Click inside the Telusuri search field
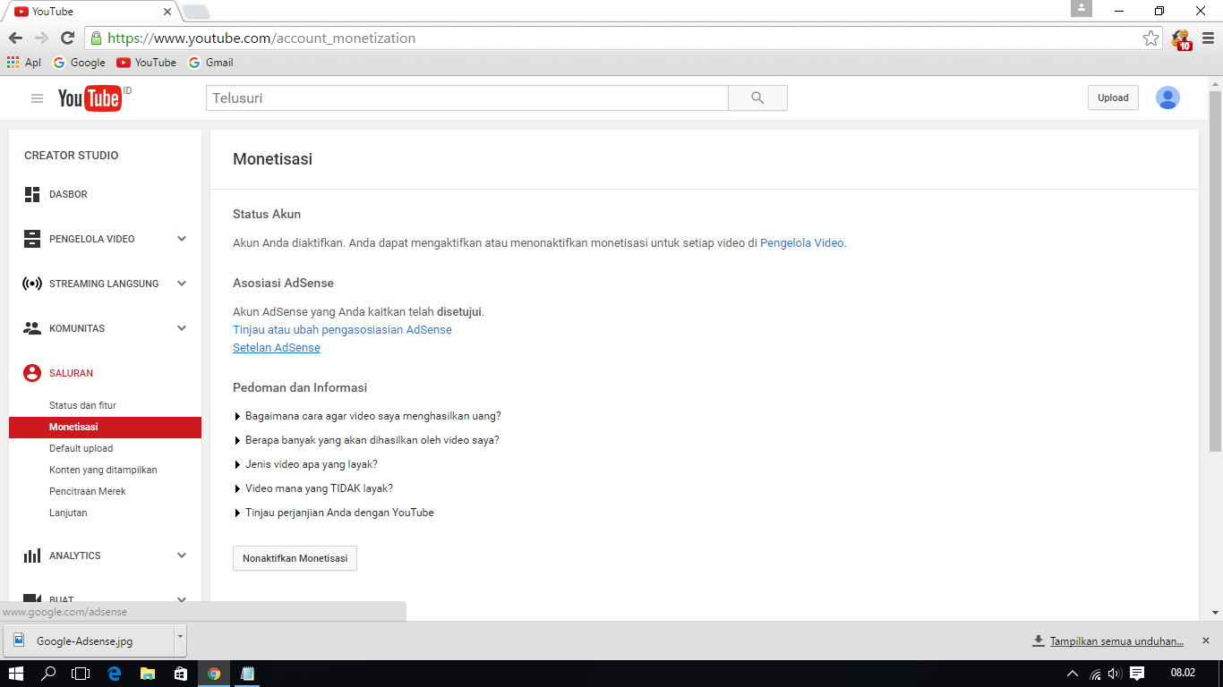Image resolution: width=1223 pixels, height=687 pixels. coord(466,98)
